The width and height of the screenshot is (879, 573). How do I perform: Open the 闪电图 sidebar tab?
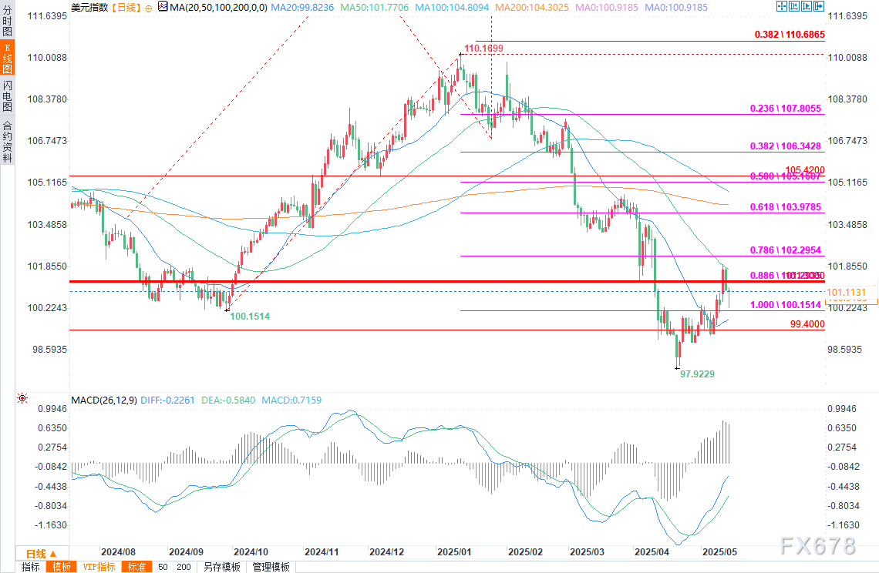pyautogui.click(x=7, y=95)
